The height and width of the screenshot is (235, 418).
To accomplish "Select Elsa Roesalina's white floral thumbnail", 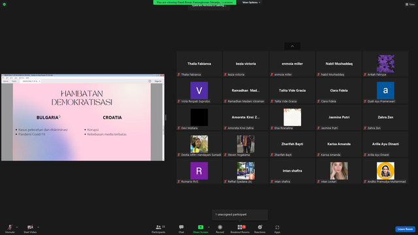I will [292, 117].
